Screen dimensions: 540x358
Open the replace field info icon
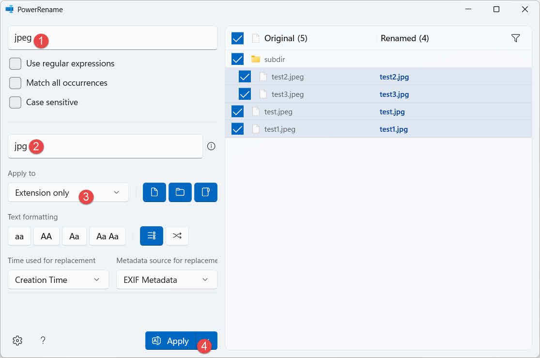point(211,146)
